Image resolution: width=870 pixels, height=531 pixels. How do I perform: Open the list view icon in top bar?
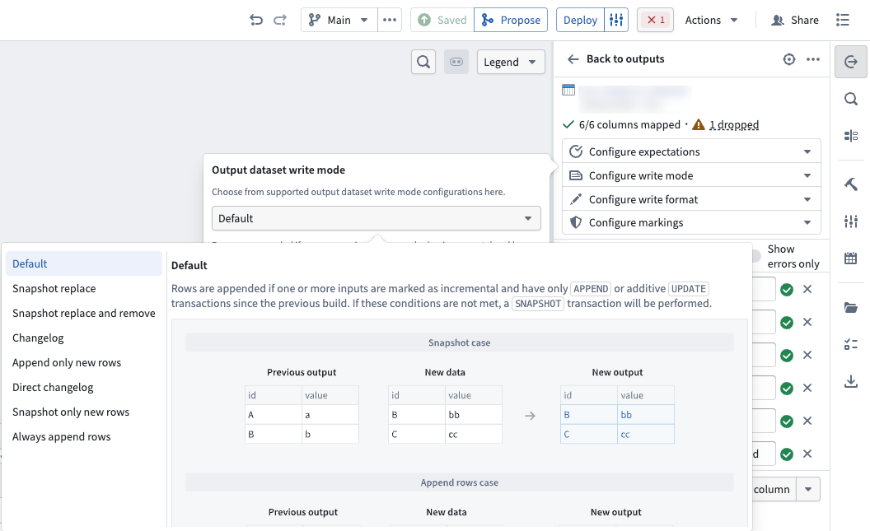pos(842,20)
